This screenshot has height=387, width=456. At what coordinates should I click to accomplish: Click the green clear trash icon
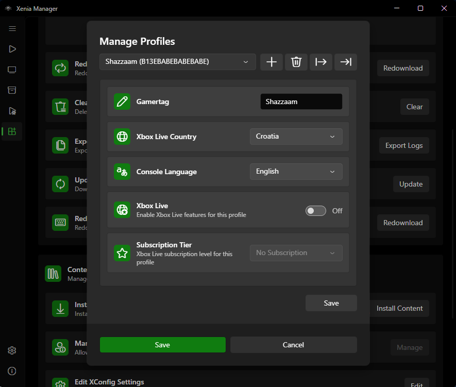pos(60,107)
